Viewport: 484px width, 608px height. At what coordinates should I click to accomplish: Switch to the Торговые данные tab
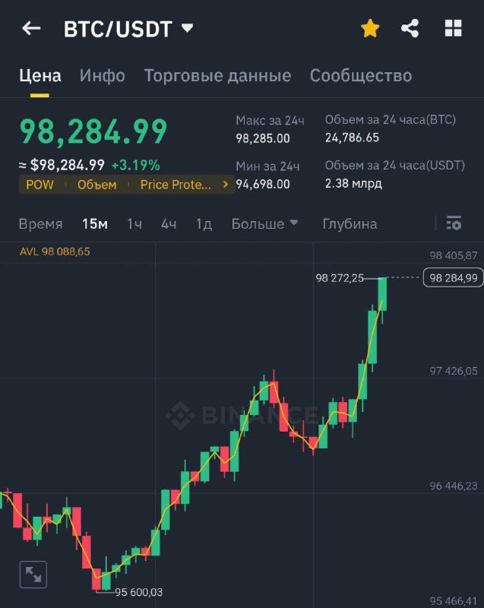coord(218,75)
